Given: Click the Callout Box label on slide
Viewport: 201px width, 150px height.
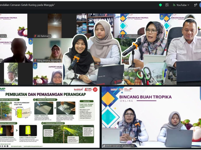Looking at the screenshot, I should click(x=86, y=101).
